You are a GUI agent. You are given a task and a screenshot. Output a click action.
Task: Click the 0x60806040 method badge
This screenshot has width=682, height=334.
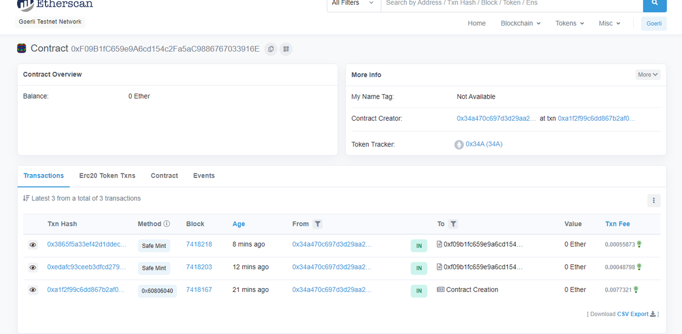pyautogui.click(x=157, y=291)
